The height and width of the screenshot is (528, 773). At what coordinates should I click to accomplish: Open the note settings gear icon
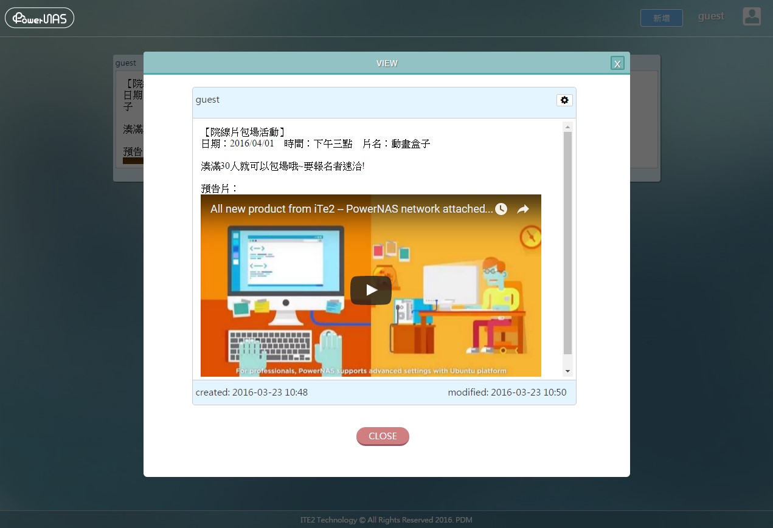564,100
